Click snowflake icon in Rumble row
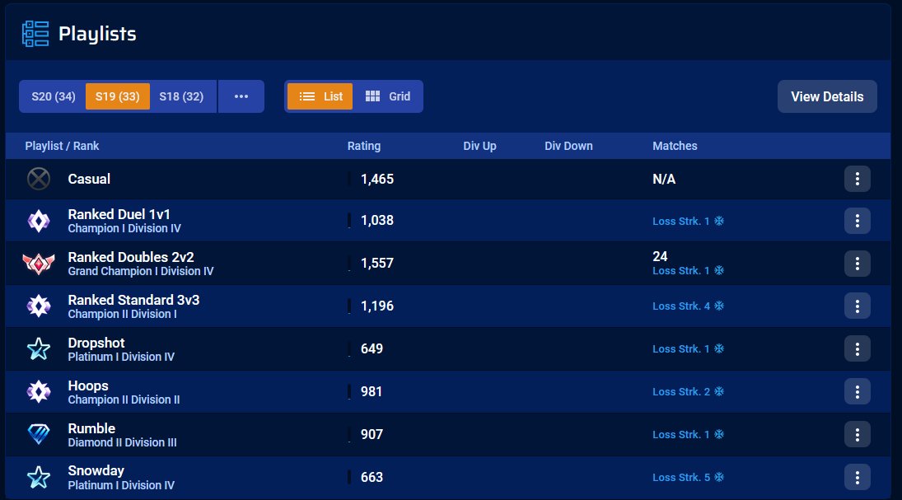Image resolution: width=902 pixels, height=500 pixels. [719, 434]
